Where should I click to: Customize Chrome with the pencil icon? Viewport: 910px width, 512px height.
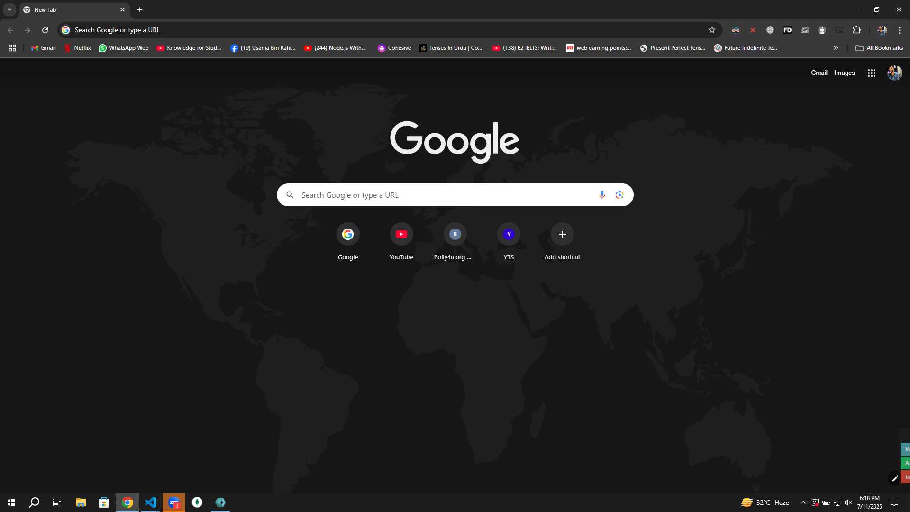point(894,478)
